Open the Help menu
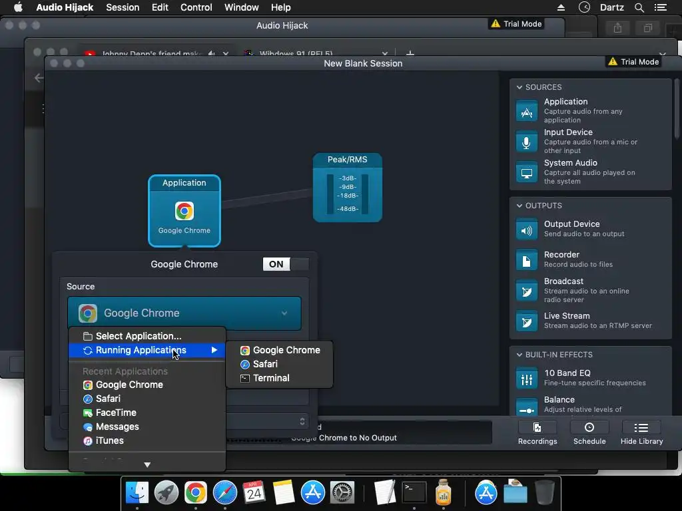 pyautogui.click(x=280, y=7)
